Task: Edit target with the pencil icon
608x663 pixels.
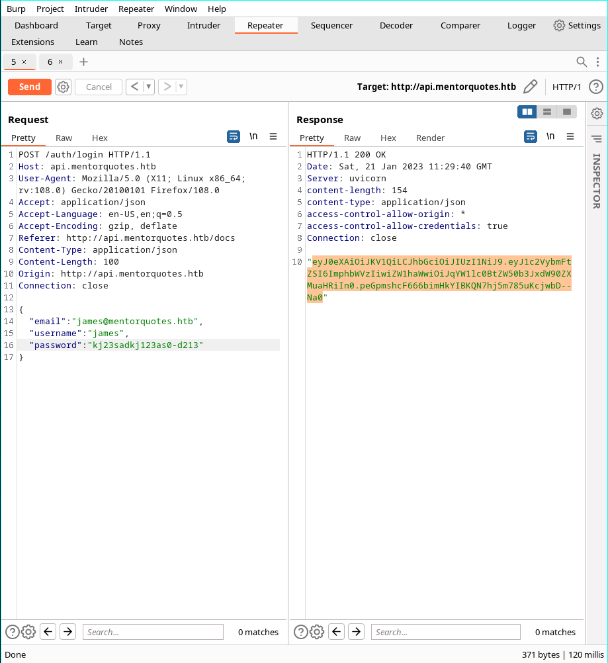Action: tap(530, 87)
